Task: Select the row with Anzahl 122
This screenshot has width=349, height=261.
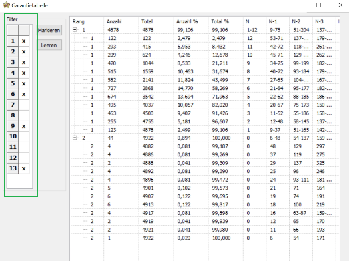Action: click(x=205, y=38)
